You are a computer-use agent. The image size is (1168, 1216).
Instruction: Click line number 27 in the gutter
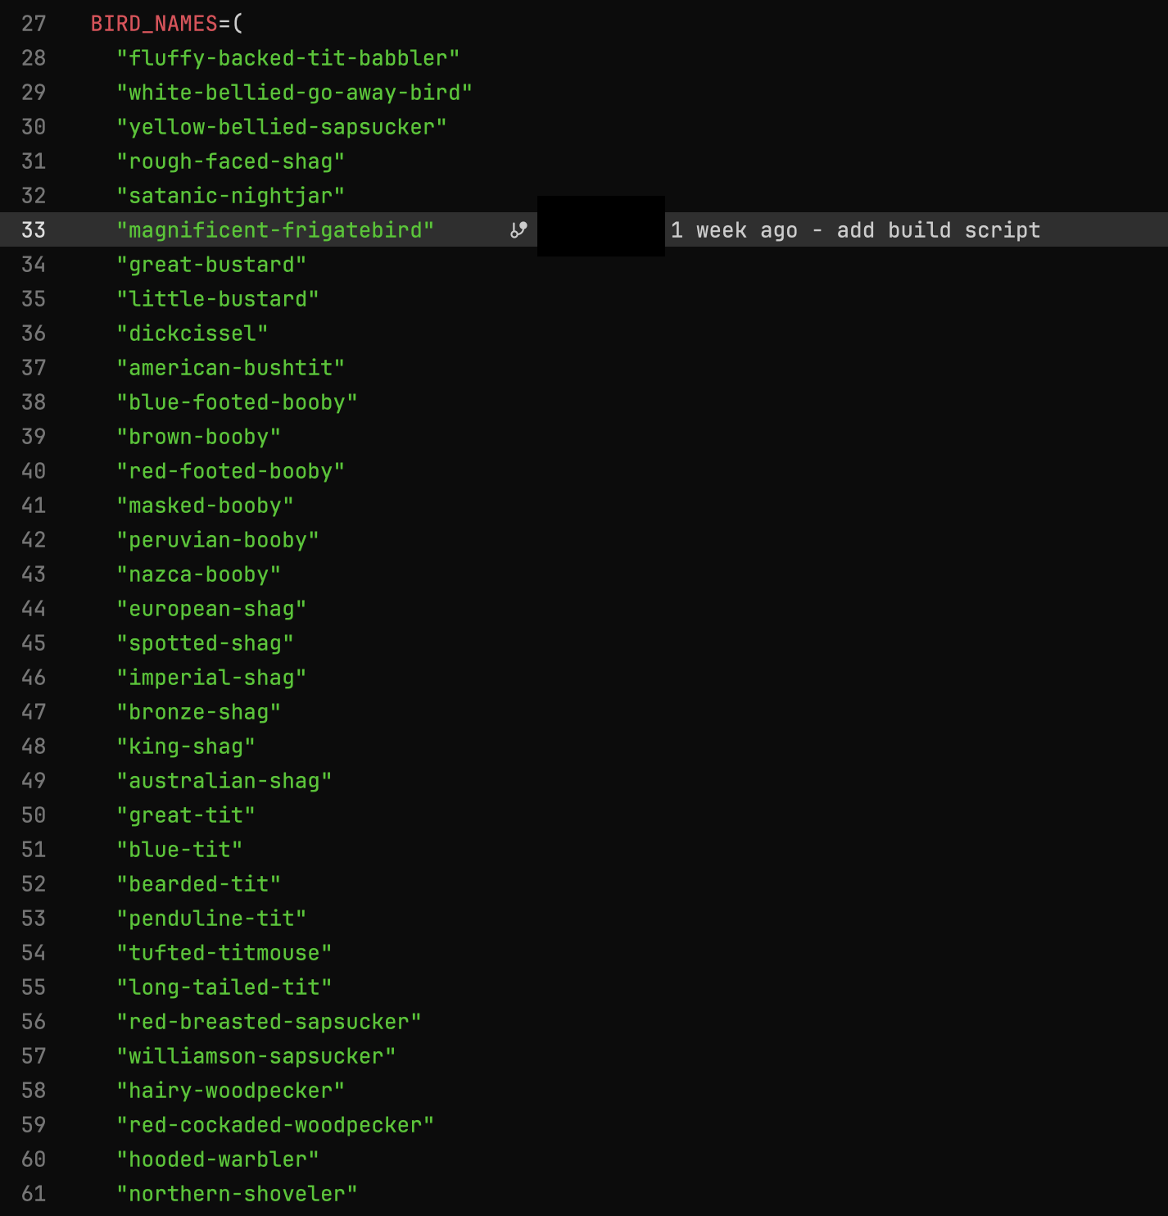click(34, 24)
